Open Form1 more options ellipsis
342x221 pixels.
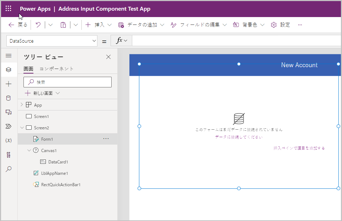pyautogui.click(x=106, y=139)
